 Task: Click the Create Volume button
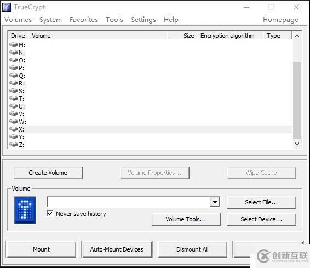(x=48, y=173)
